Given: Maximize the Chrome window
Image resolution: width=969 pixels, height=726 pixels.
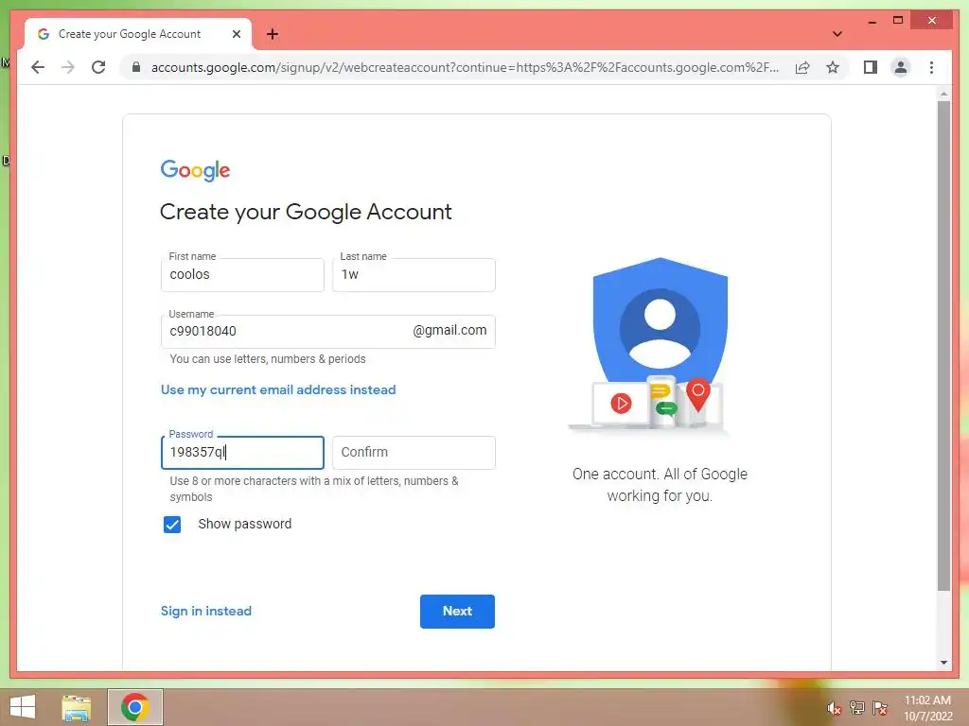Looking at the screenshot, I should (x=898, y=21).
